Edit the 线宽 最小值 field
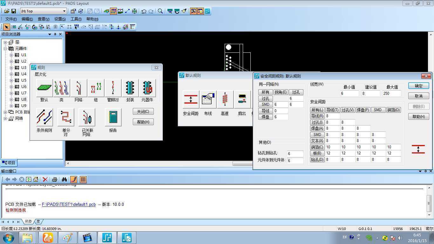 [349, 93]
